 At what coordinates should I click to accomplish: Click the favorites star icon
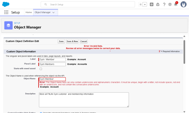pyautogui.click(x=140, y=4)
